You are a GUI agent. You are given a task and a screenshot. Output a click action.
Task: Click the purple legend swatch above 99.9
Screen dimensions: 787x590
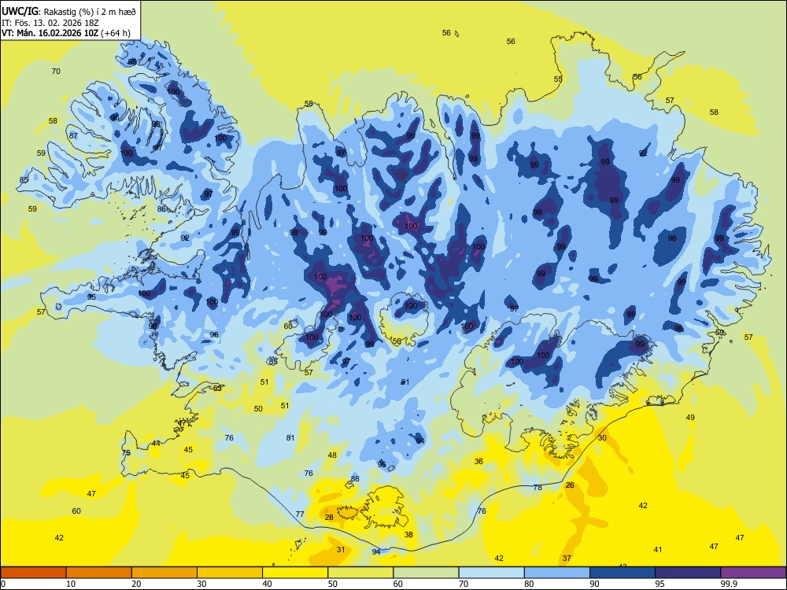pos(753,573)
